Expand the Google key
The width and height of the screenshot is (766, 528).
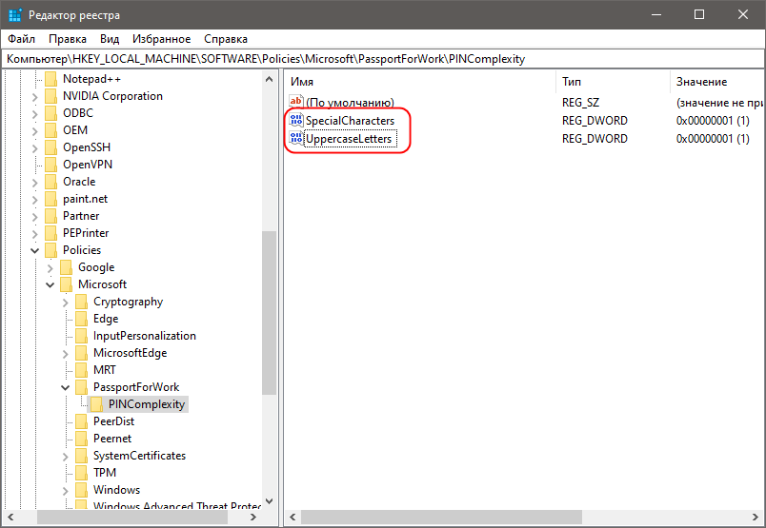click(50, 268)
